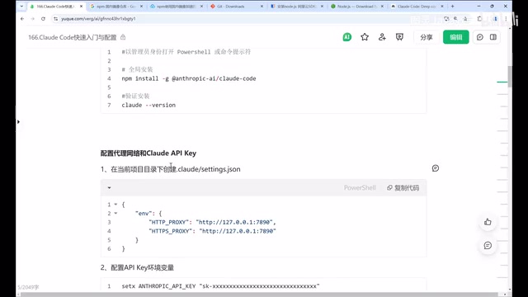Open the green AI assistant icon
Image resolution: width=528 pixels, height=297 pixels.
pos(346,37)
